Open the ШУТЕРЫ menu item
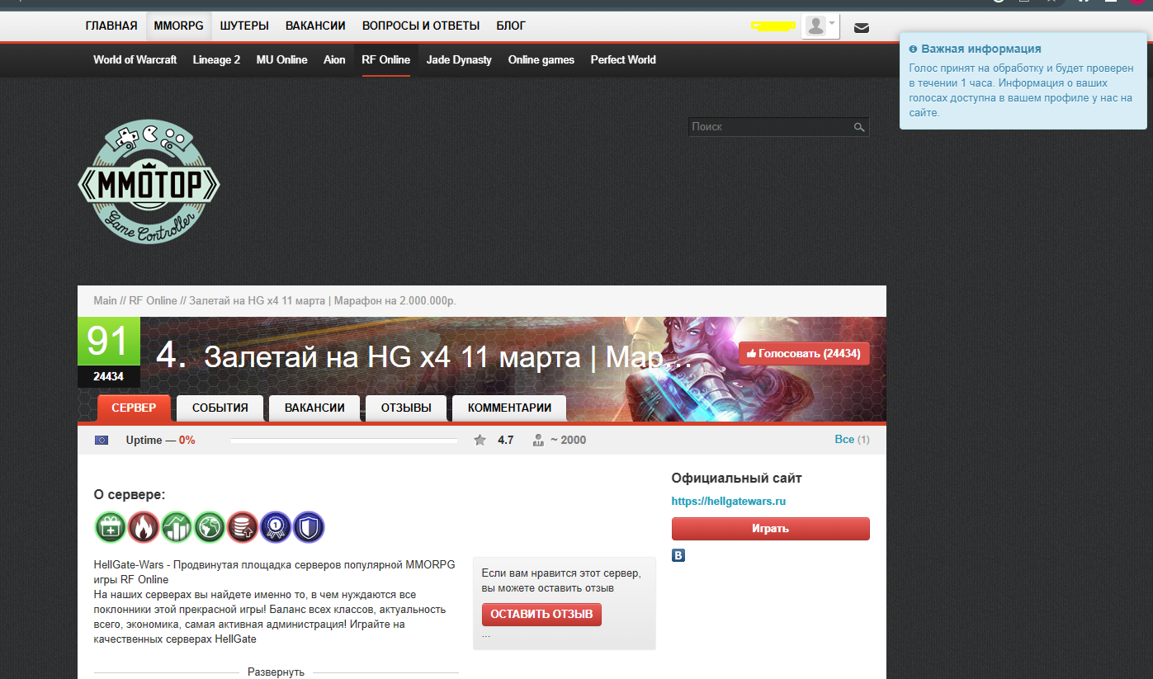This screenshot has width=1153, height=679. click(x=244, y=26)
